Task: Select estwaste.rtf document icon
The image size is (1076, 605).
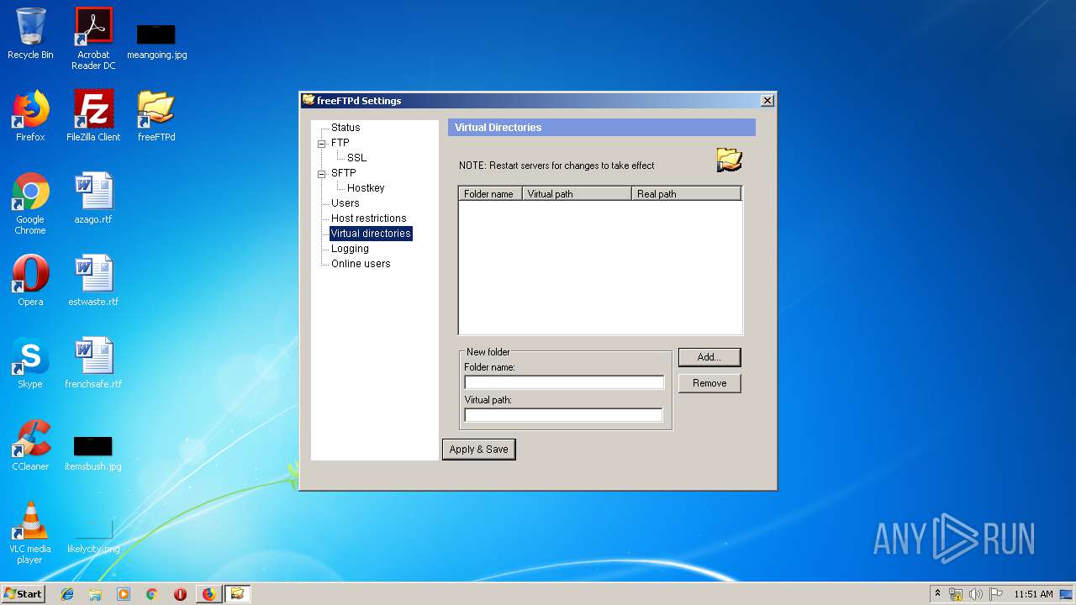Action: click(93, 280)
